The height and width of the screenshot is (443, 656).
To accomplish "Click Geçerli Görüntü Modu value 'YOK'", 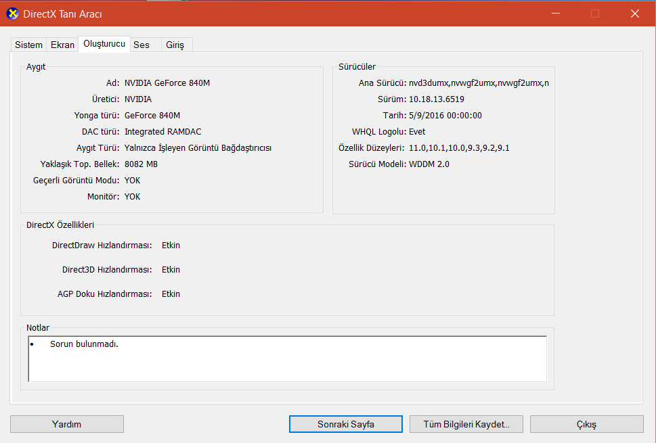I will [132, 181].
